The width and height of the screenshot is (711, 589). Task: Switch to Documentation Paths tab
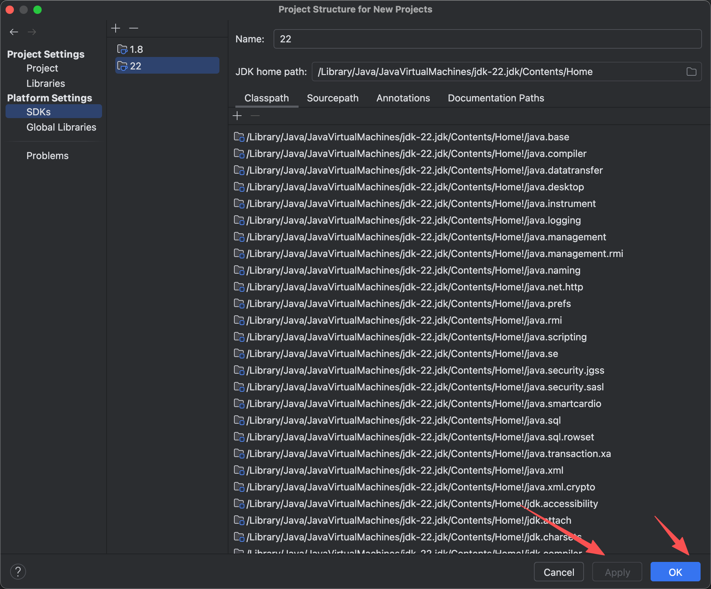coord(496,98)
